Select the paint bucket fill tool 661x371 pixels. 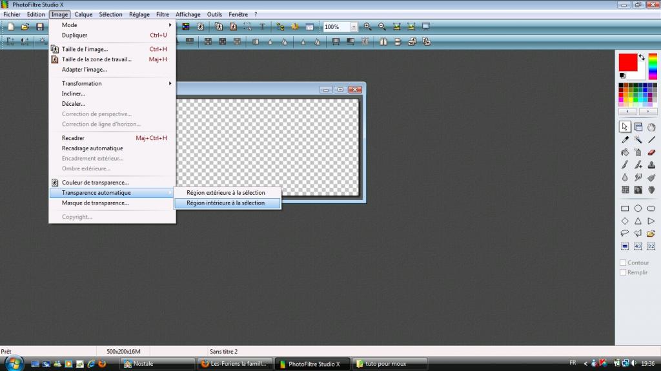(x=625, y=152)
